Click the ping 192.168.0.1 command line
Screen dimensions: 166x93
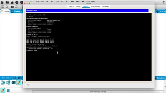(x=32, y=34)
